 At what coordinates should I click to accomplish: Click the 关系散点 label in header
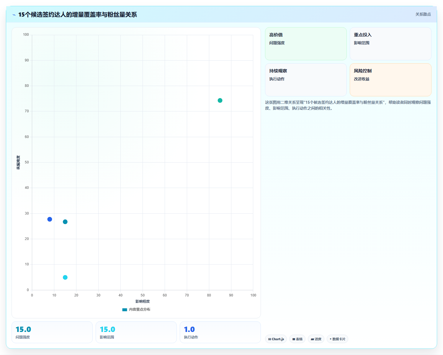tap(423, 14)
